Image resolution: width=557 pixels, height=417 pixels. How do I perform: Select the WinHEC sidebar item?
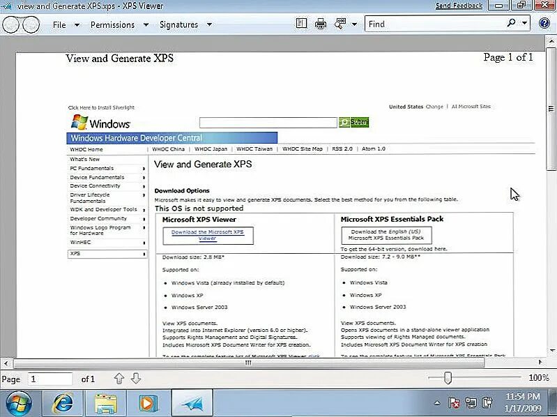80,242
